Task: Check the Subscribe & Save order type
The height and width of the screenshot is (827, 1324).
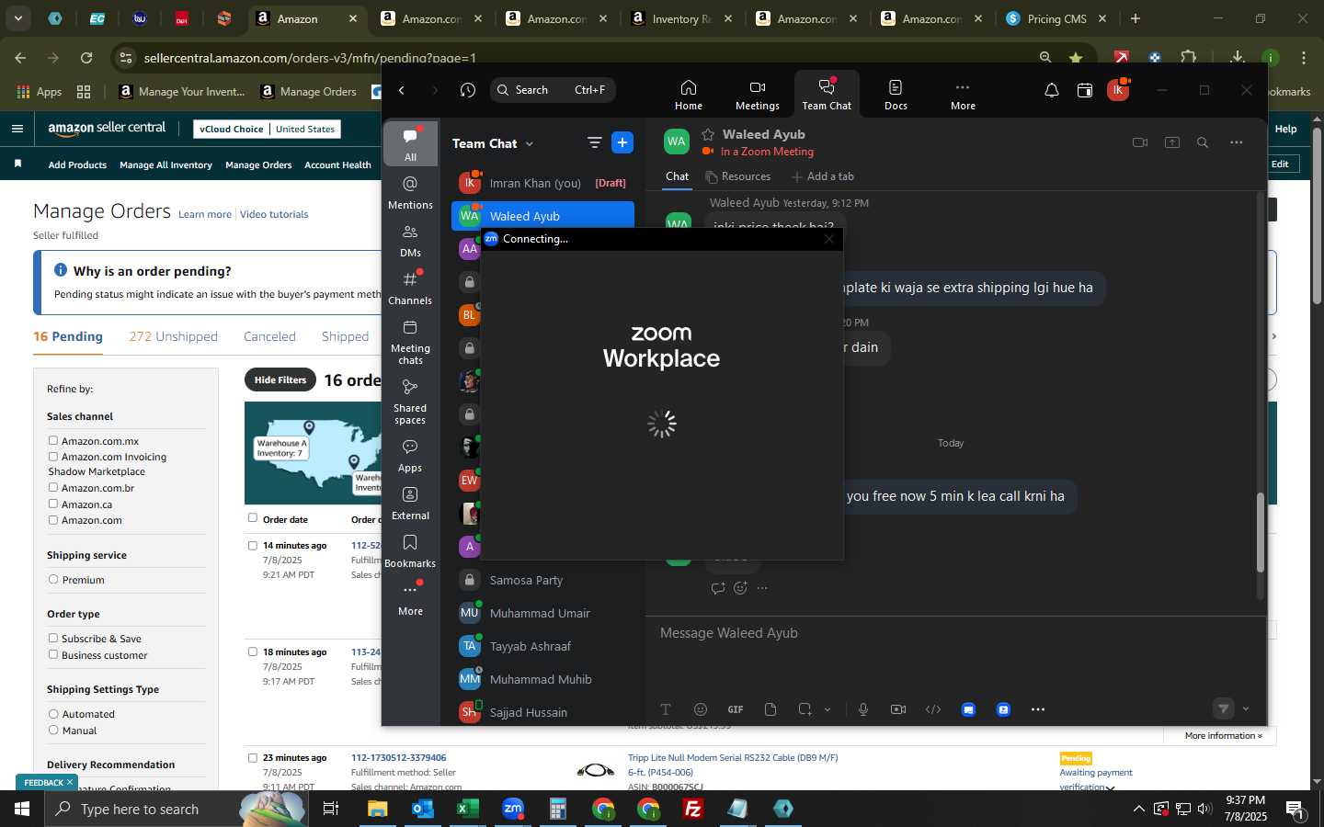Action: (x=53, y=639)
